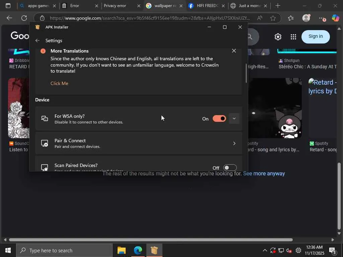Click the Pair & Connect device icon
Viewport: 343px width, 257px height.
[x=45, y=143]
